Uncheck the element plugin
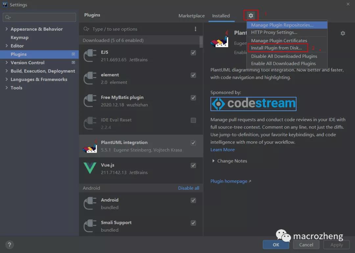 tap(193, 75)
